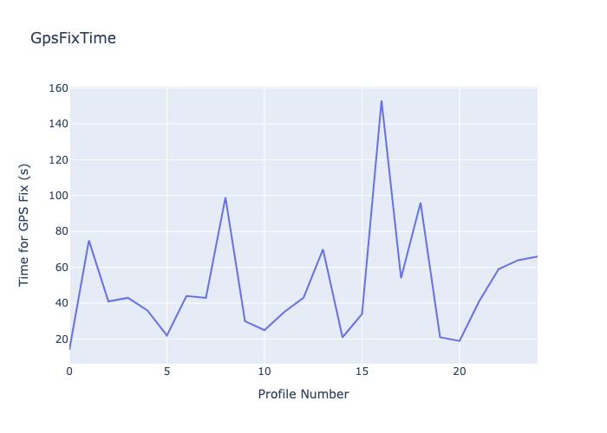This screenshot has width=607, height=433.
Task: Click the GpsFixTime chart title
Action: tap(73, 38)
